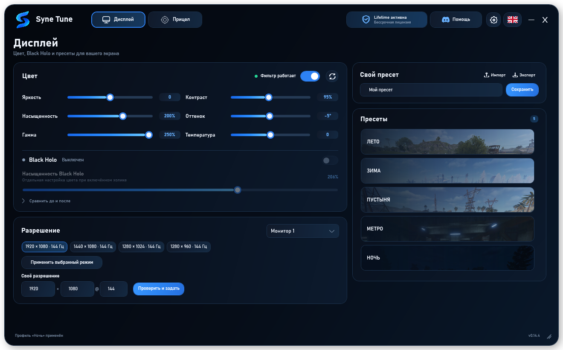The image size is (563, 350).
Task: Click the Яркость slider handle
Action: point(110,97)
